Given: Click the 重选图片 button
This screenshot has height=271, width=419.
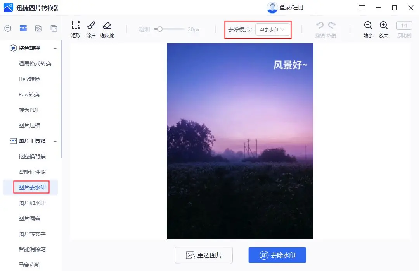Looking at the screenshot, I should click(x=203, y=255).
